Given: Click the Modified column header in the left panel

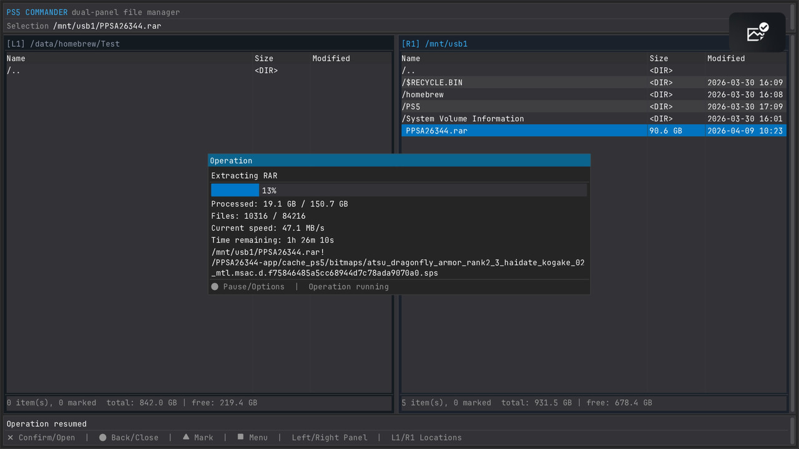Looking at the screenshot, I should (x=331, y=59).
